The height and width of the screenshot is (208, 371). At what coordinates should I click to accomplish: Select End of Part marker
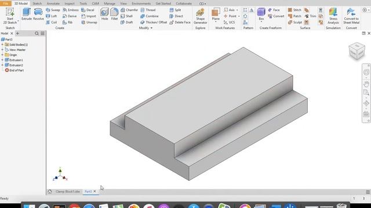(14, 70)
